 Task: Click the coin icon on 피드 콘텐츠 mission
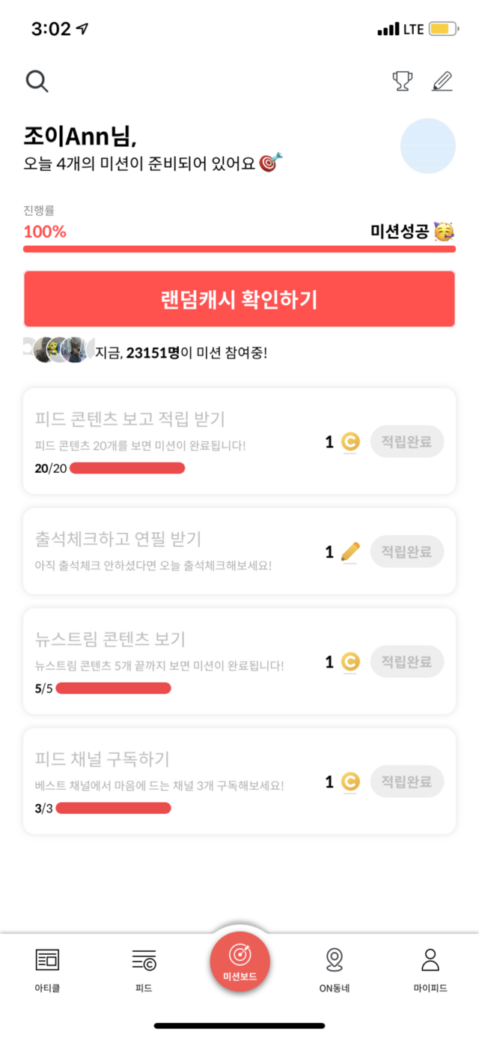point(350,442)
